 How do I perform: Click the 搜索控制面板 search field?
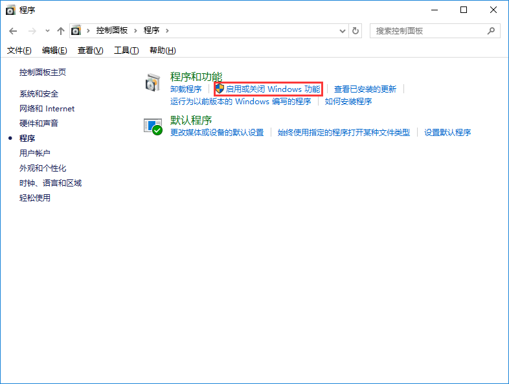pyautogui.click(x=427, y=30)
